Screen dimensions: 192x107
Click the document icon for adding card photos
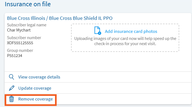(x=97, y=30)
